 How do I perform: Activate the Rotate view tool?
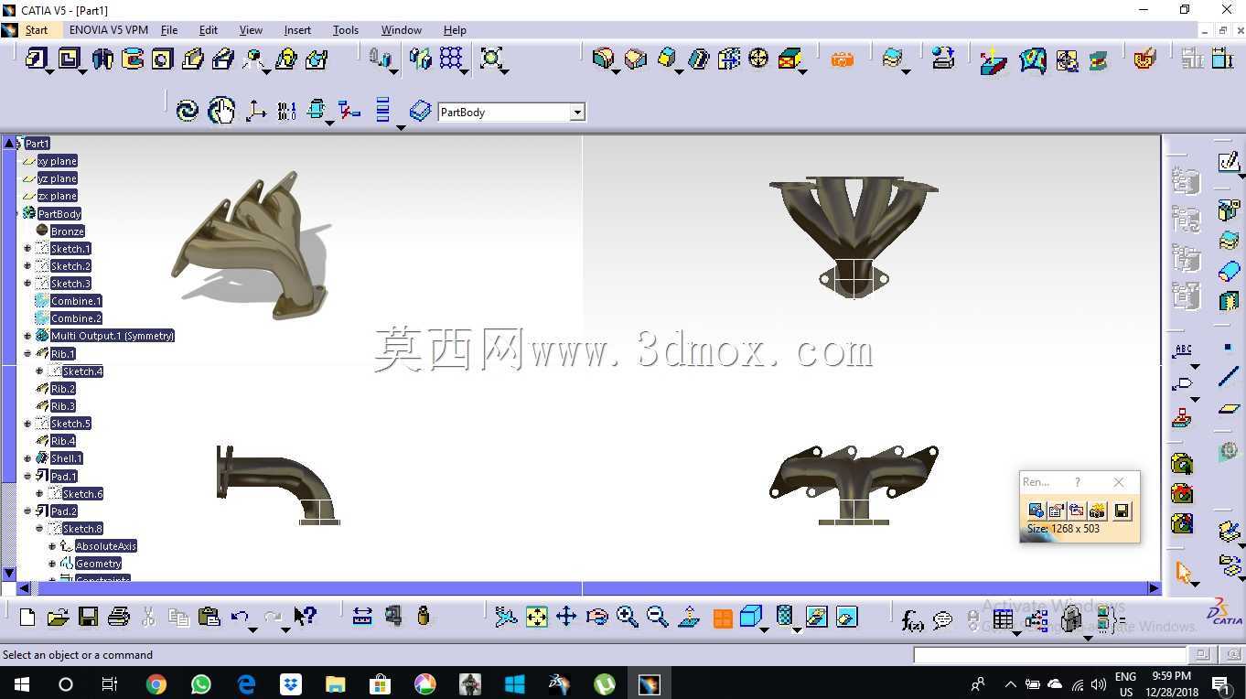[x=596, y=617]
